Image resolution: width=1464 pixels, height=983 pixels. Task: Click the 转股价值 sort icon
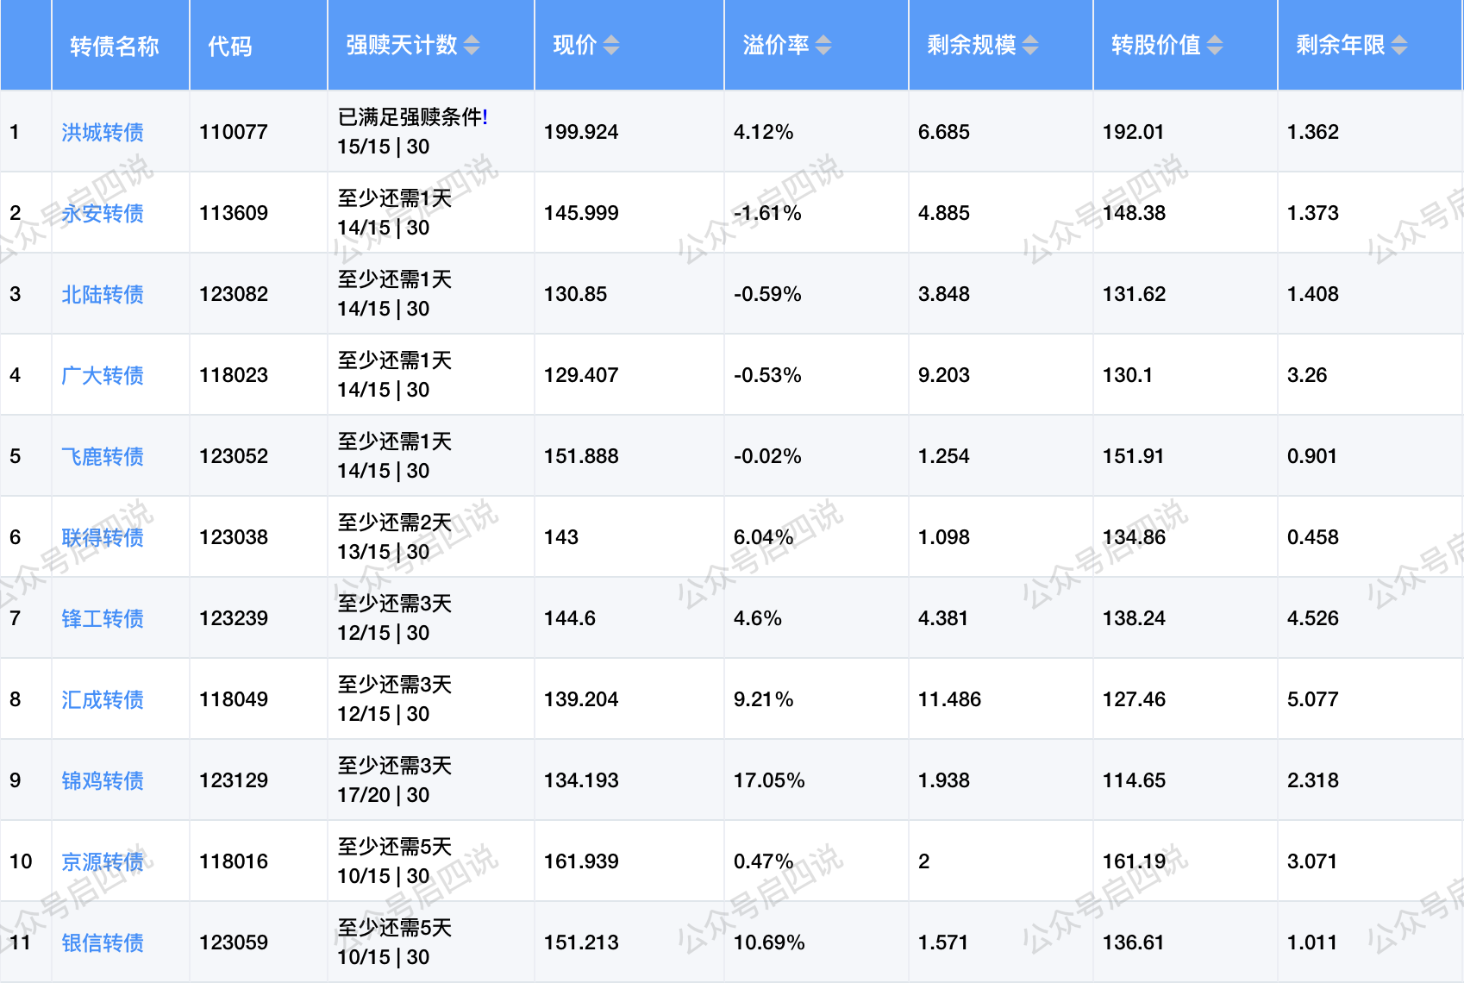[1215, 45]
